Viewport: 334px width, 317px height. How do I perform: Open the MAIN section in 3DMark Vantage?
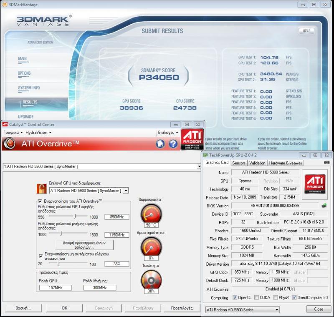[23, 58]
